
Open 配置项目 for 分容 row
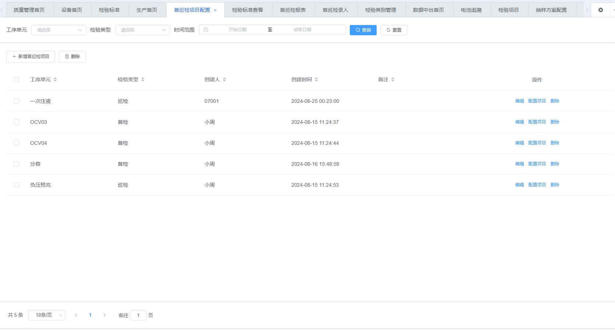point(537,164)
